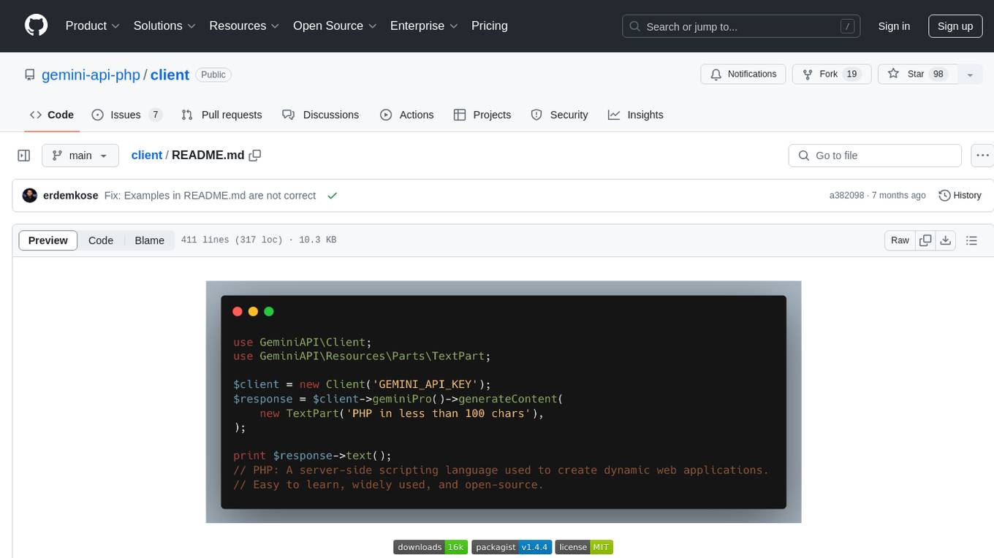Viewport: 994px width, 558px height.
Task: Open the packagist v1.4.4 badge
Action: 512,547
